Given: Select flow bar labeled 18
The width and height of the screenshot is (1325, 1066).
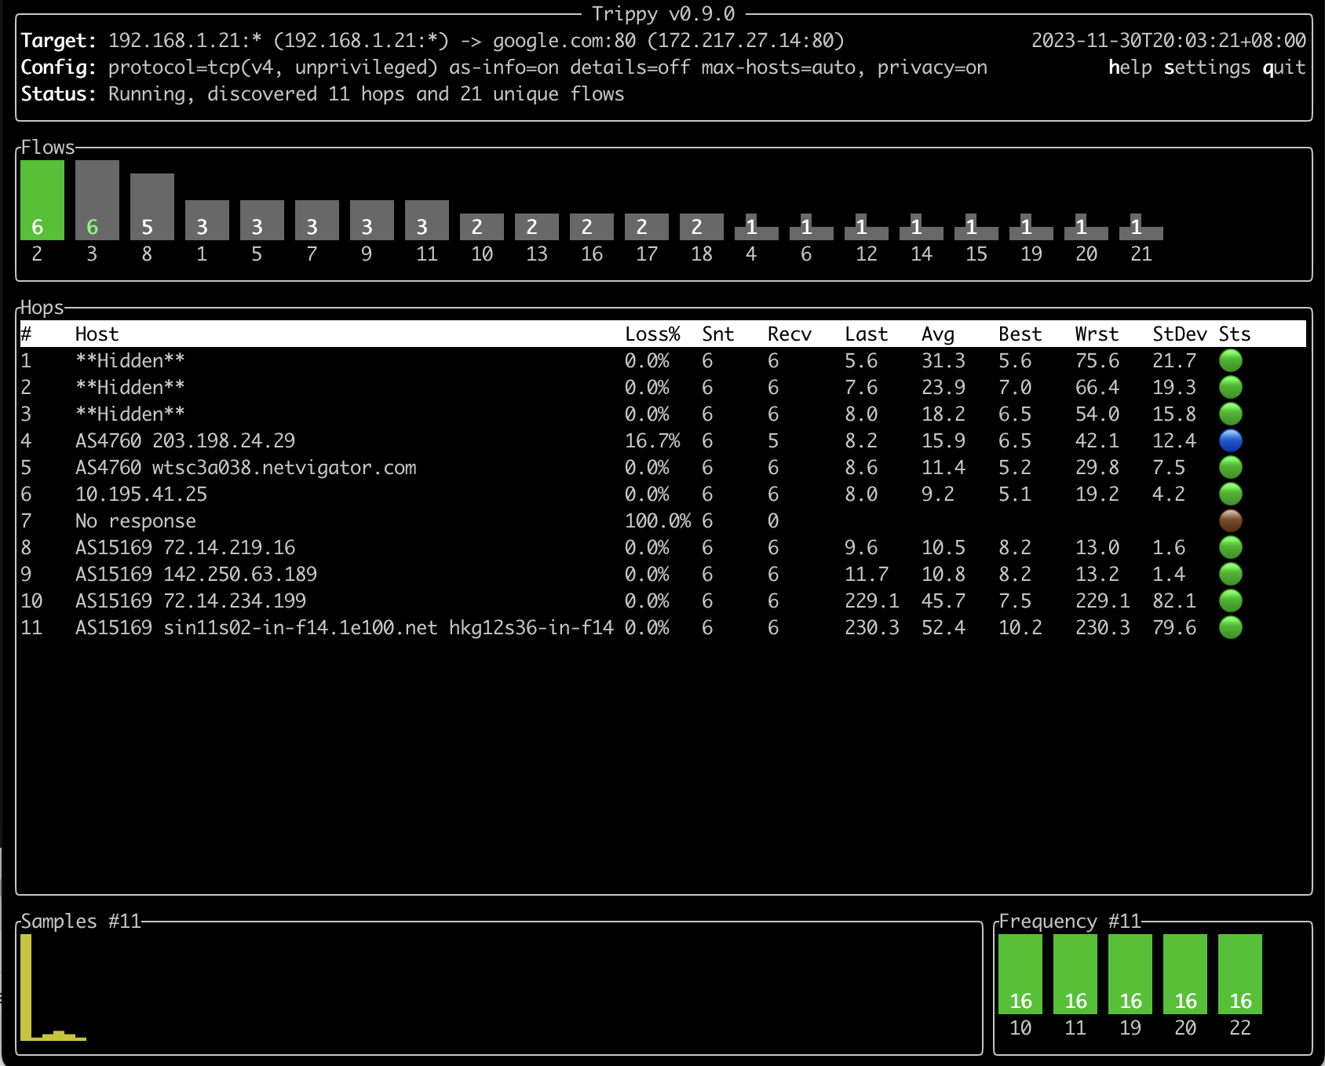Looking at the screenshot, I should [x=702, y=227].
